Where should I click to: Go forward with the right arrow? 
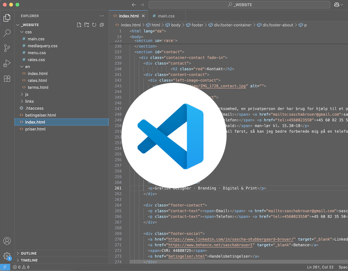point(142,5)
